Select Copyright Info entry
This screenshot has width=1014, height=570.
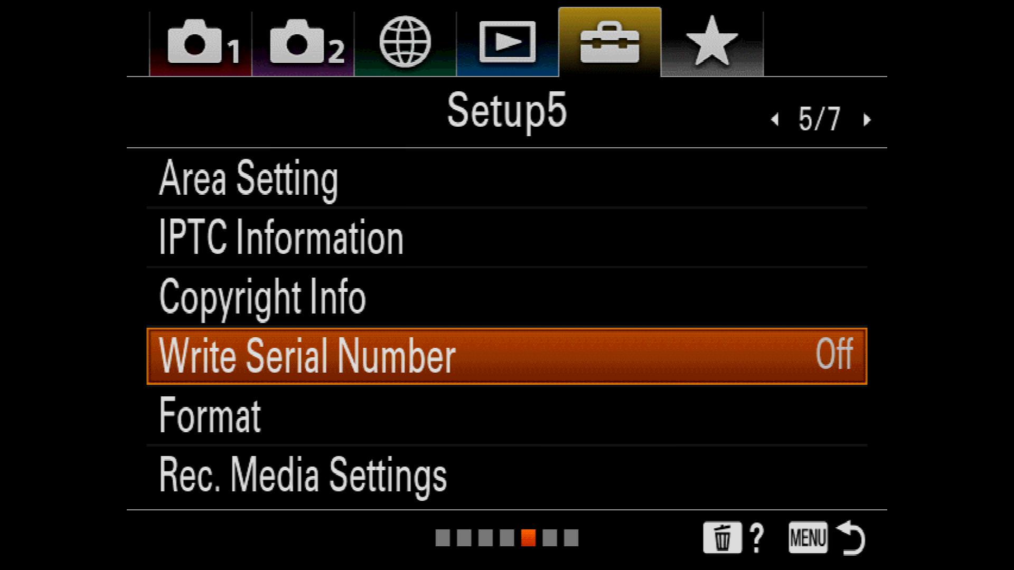point(507,297)
